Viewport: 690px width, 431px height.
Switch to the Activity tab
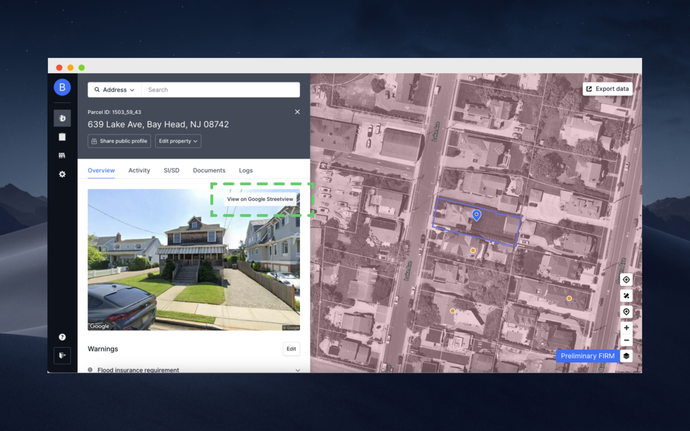139,170
